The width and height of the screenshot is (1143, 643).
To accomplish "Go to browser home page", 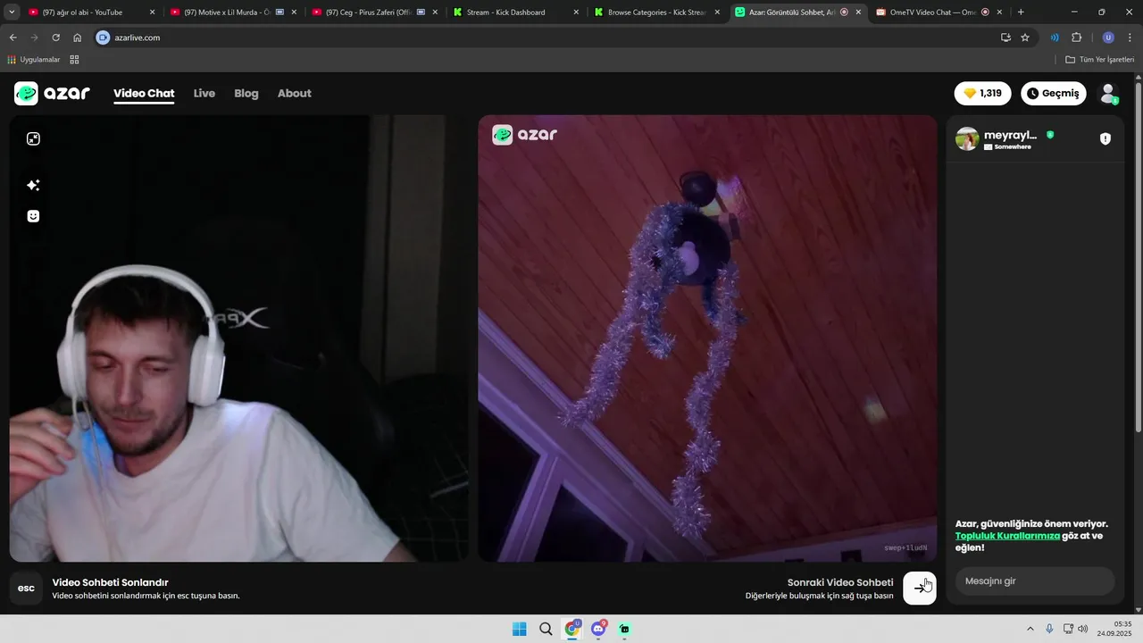I will (78, 38).
